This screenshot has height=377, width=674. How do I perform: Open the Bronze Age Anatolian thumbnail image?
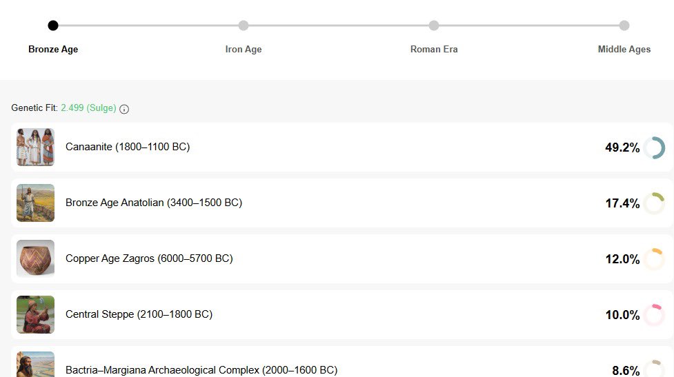pos(36,203)
